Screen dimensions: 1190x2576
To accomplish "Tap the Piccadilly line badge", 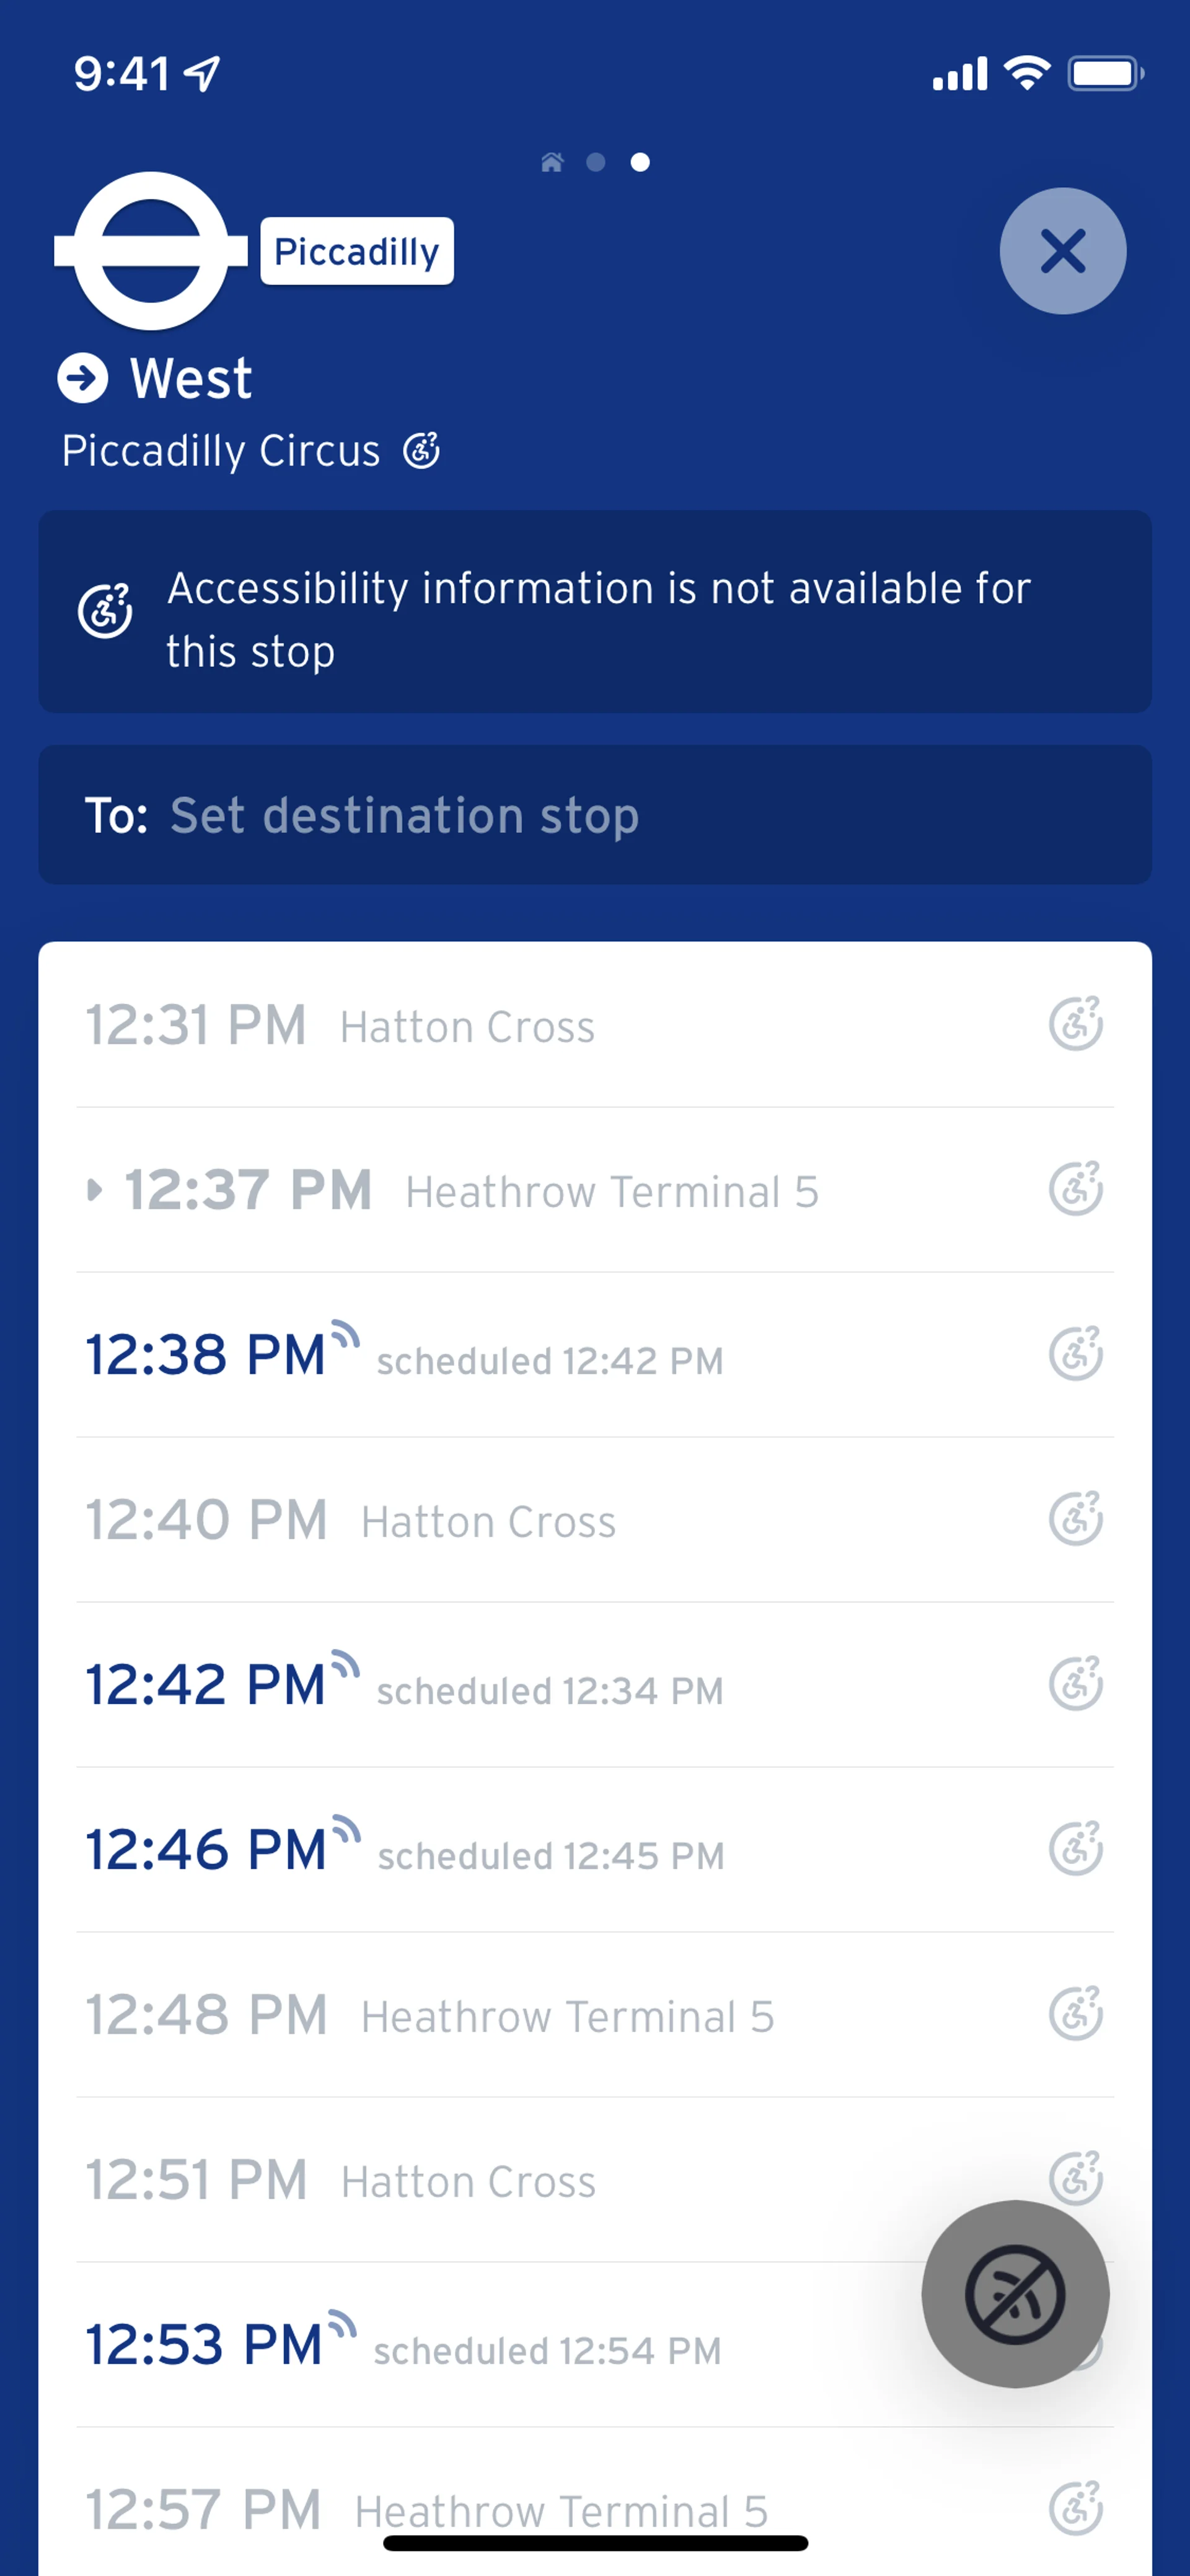I will pyautogui.click(x=357, y=251).
